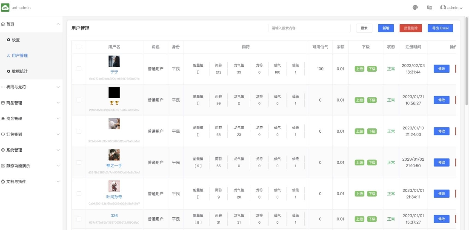Click the home icon beside 首页

3,24
